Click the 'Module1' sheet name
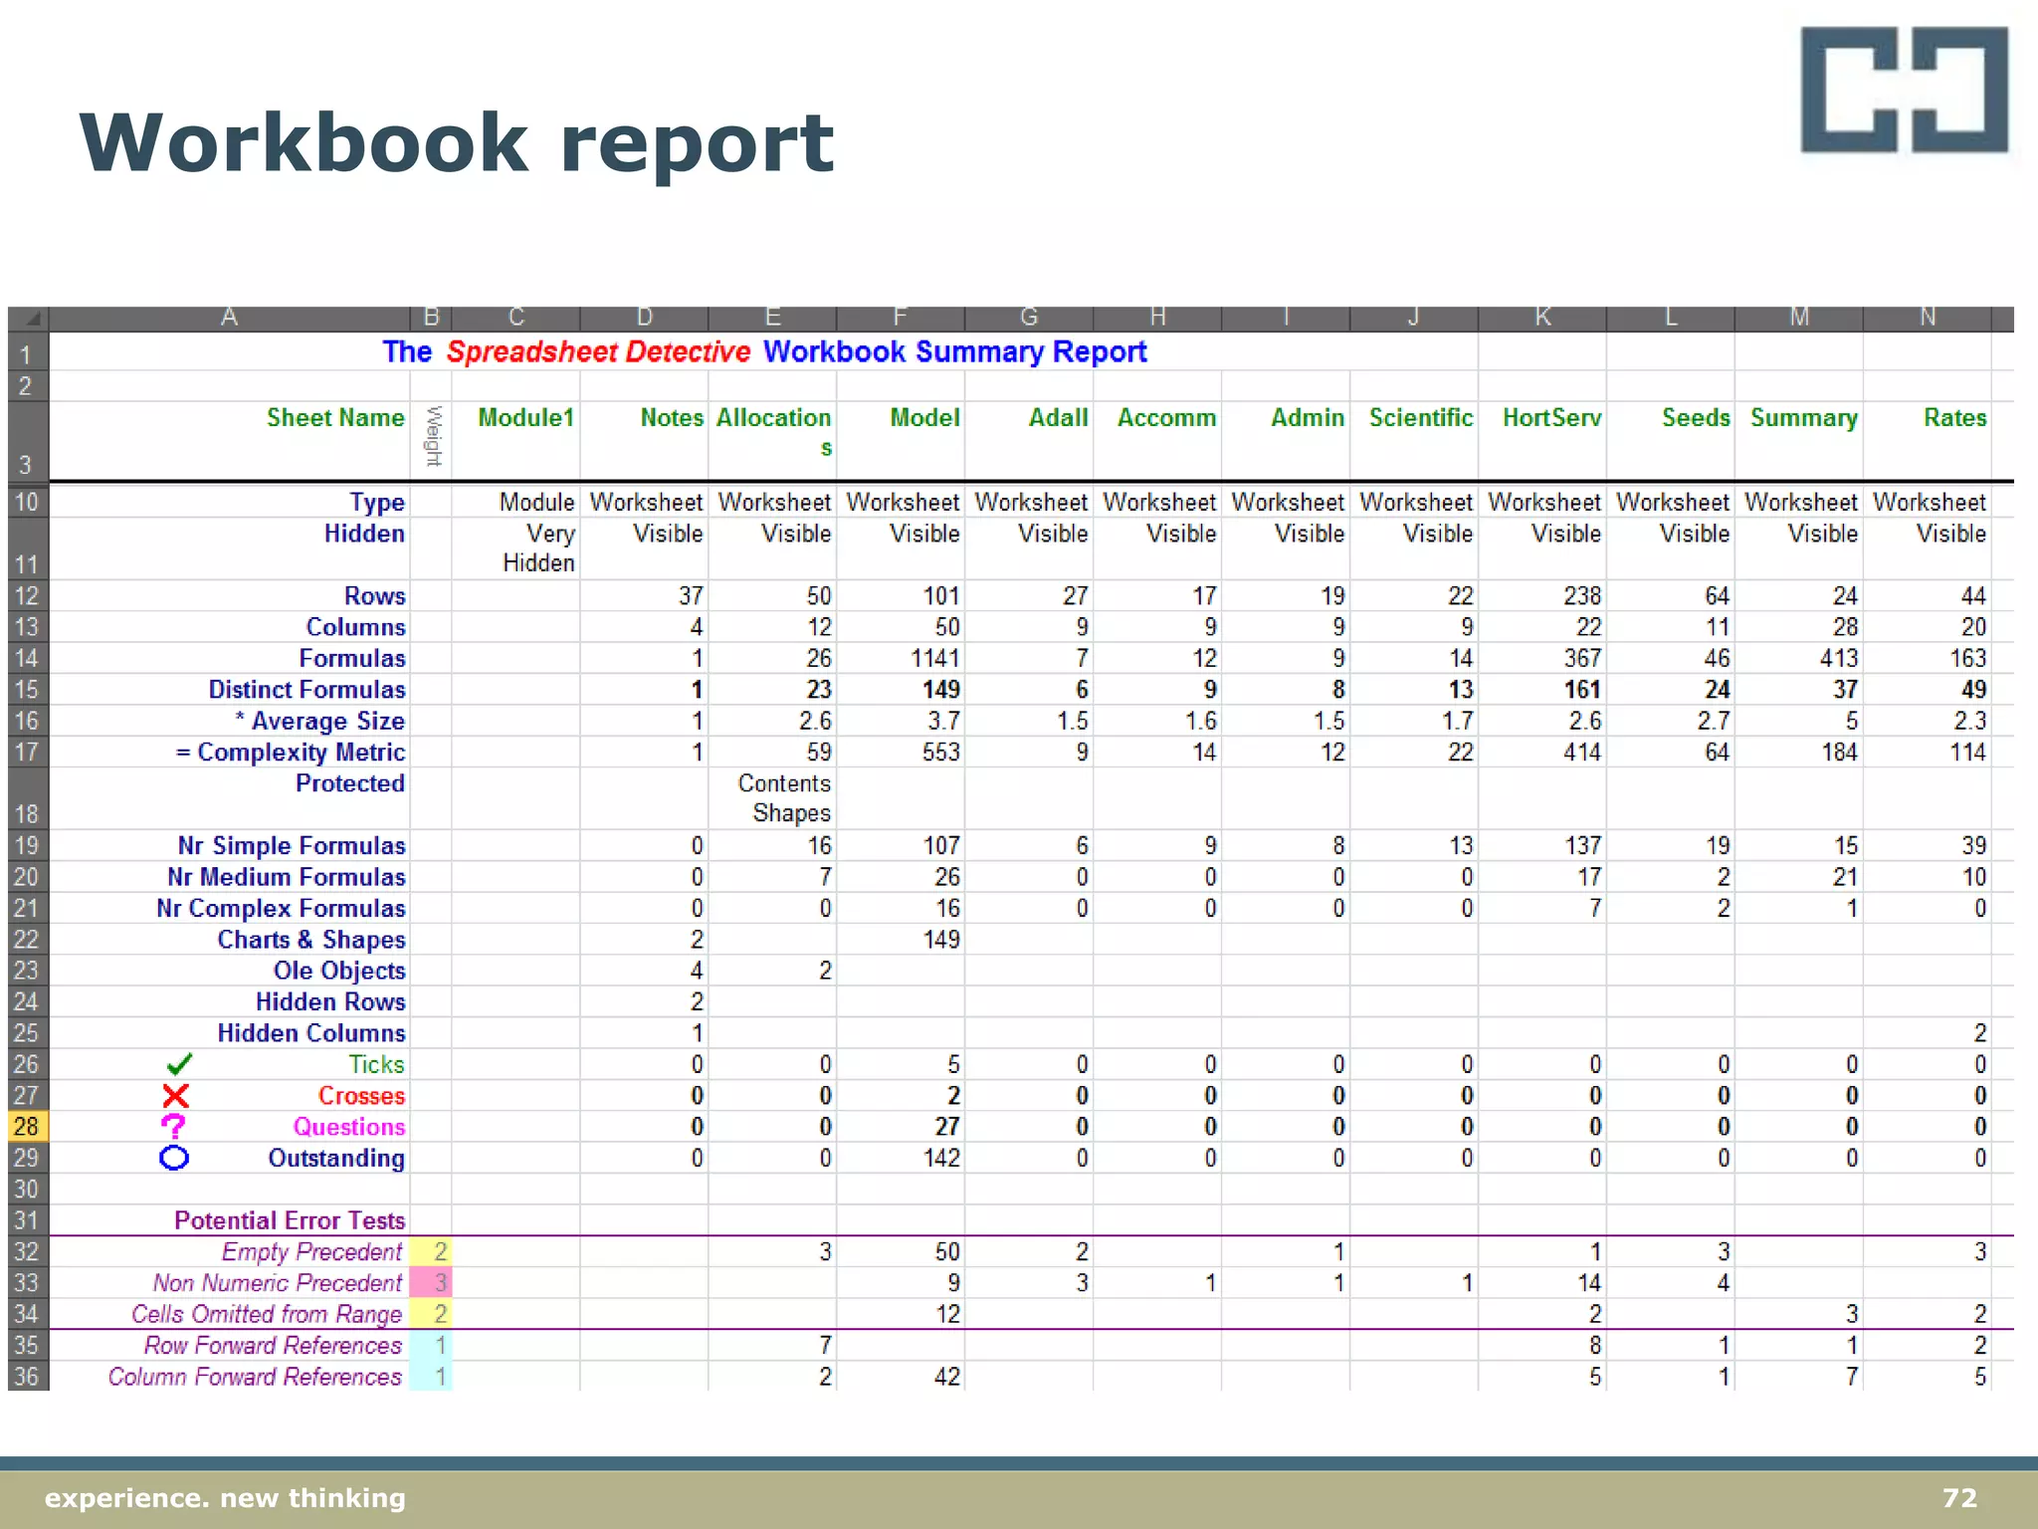The image size is (2038, 1529). pos(525,417)
